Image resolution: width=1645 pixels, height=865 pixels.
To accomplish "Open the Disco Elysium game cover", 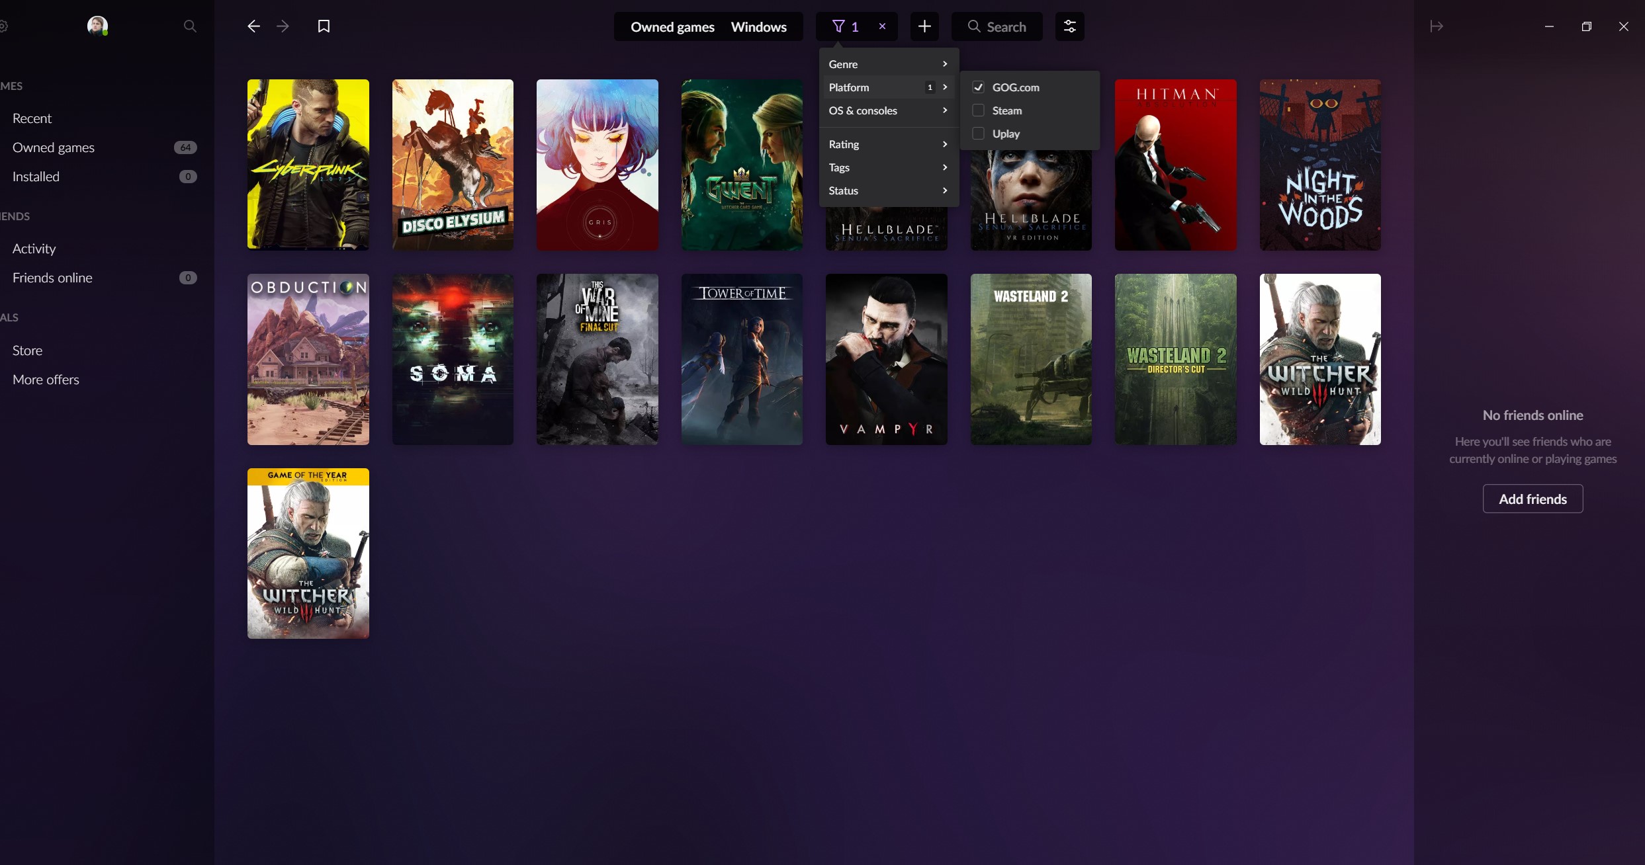I will coord(453,165).
